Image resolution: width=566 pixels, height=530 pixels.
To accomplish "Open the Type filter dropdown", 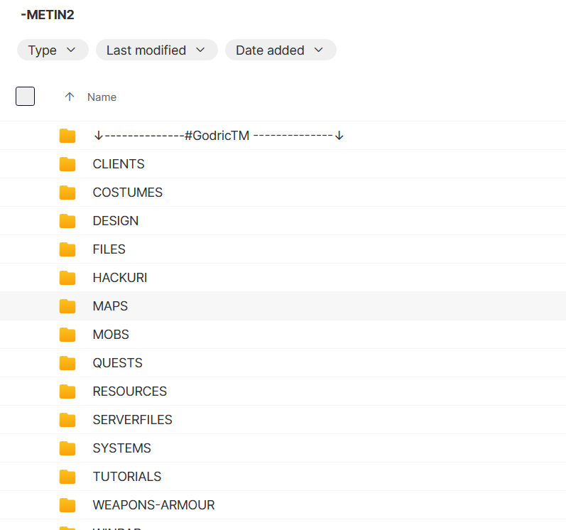I will pyautogui.click(x=53, y=50).
